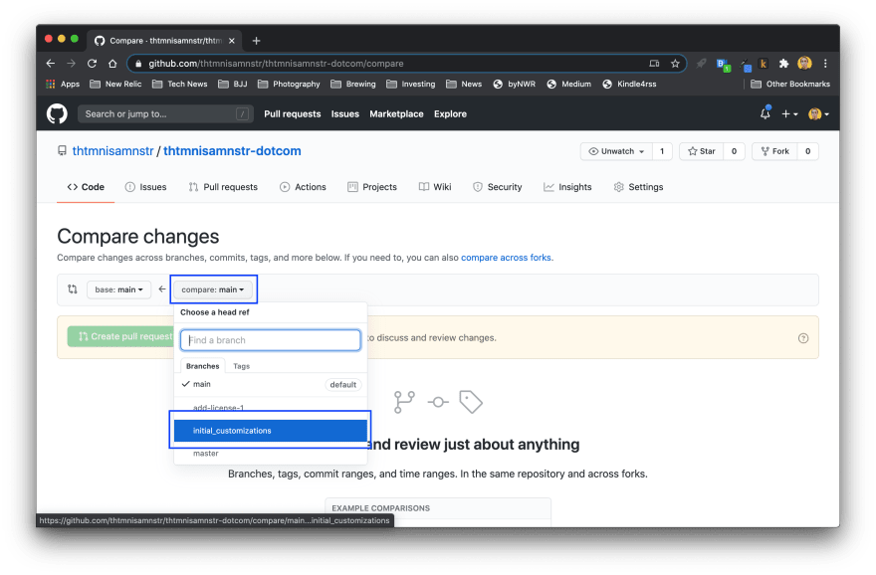Viewport: 876px width, 575px height.
Task: Fork the repository with Fork button
Action: (773, 151)
